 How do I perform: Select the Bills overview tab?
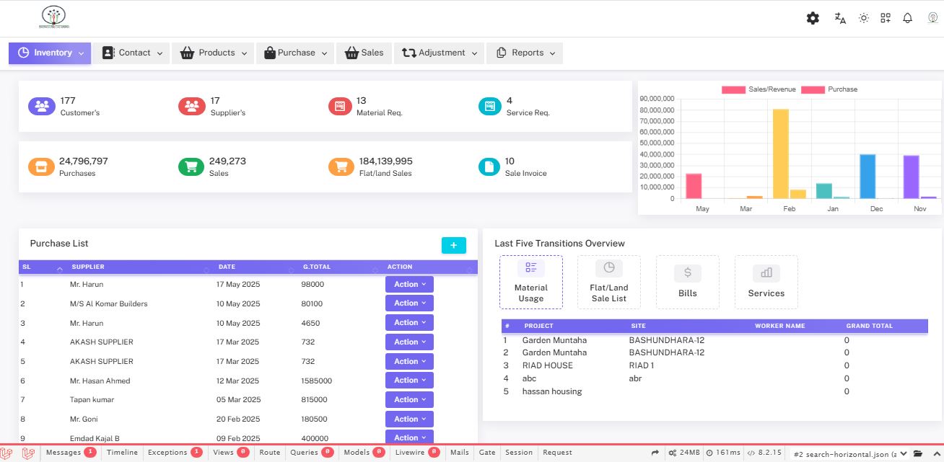coord(687,282)
